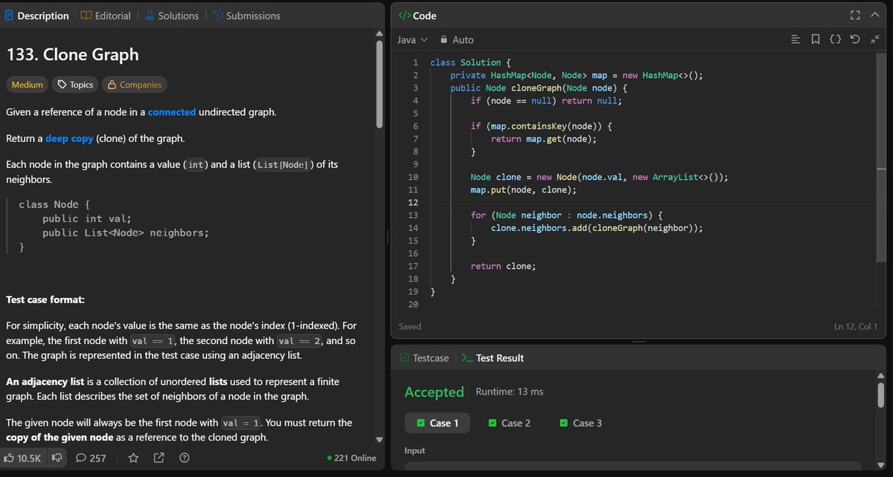
Task: Click the '133. Clone Graph' title
Action: tap(72, 54)
